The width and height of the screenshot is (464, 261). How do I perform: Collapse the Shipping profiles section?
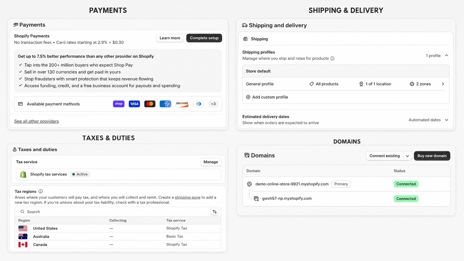447,55
